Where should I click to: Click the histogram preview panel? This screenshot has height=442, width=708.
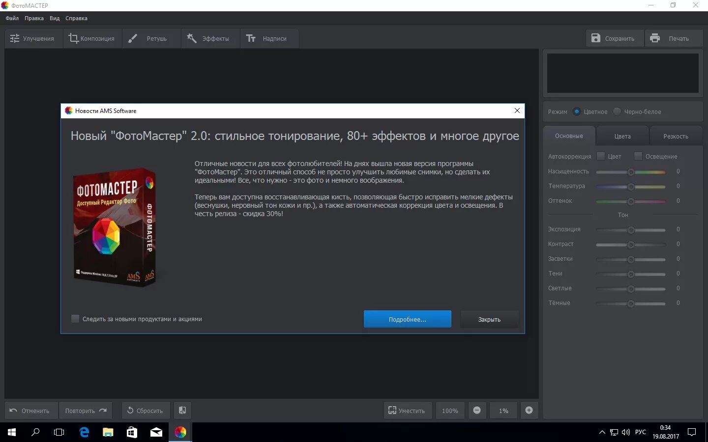point(622,73)
